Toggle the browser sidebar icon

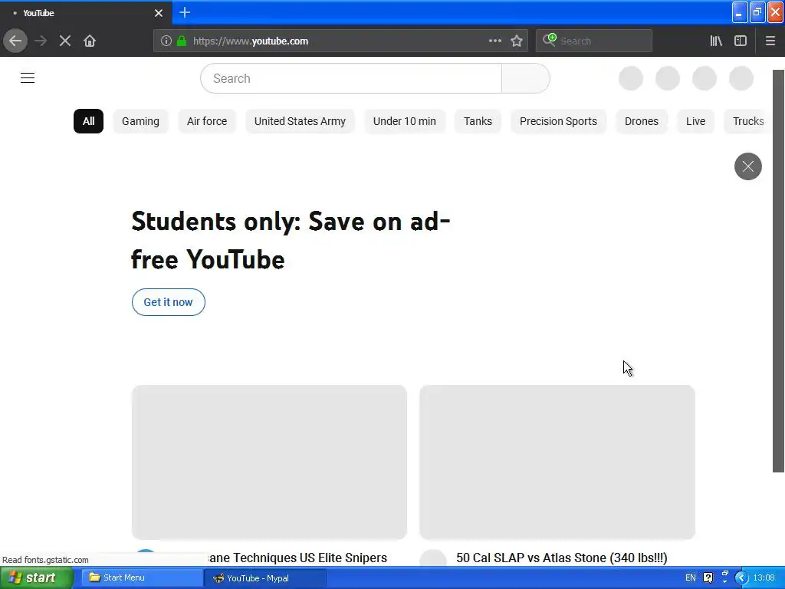click(x=741, y=41)
